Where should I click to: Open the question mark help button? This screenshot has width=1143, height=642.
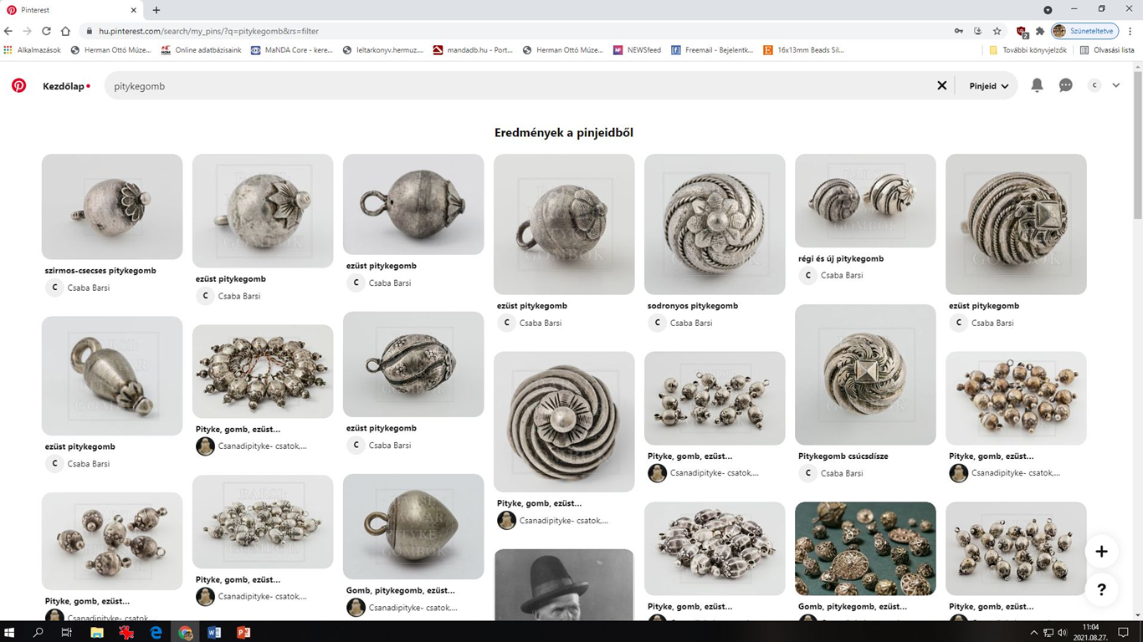coord(1101,590)
